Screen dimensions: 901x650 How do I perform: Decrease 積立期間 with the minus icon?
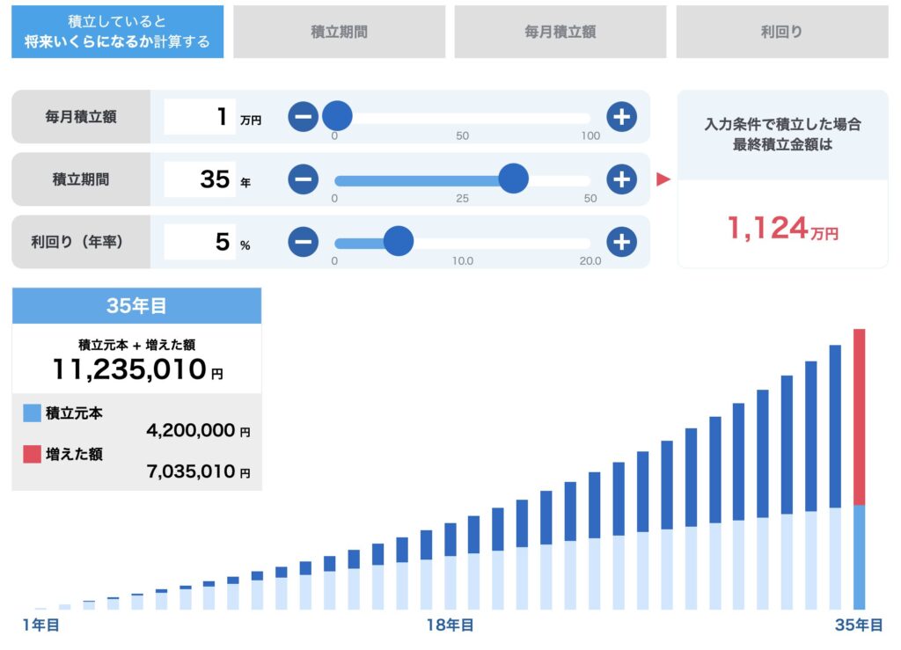click(303, 179)
